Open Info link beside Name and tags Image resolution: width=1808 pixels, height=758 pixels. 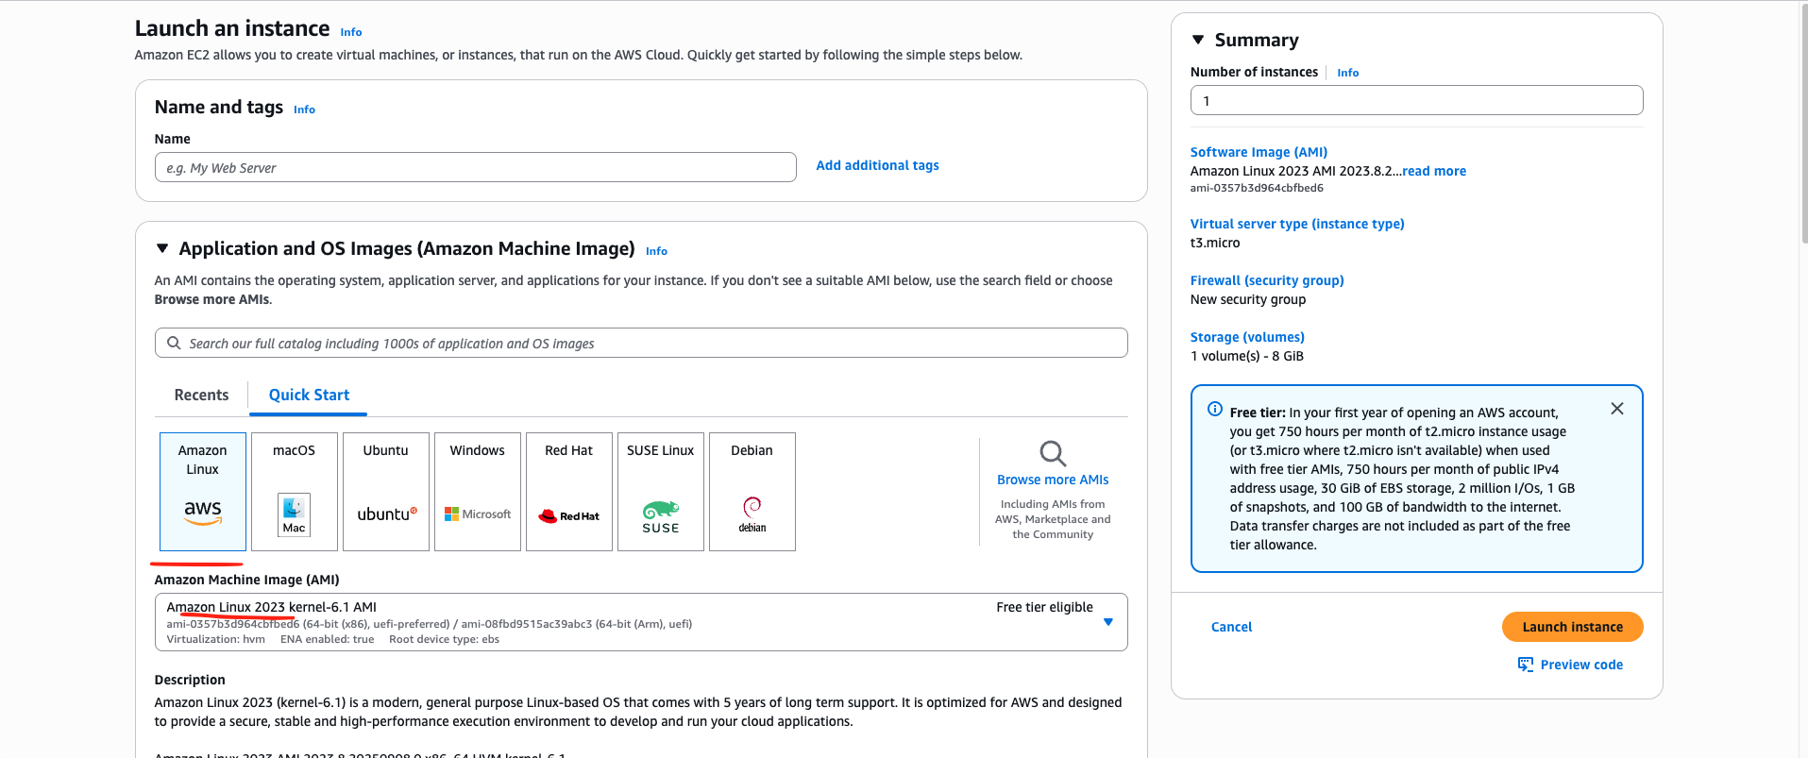pos(304,109)
